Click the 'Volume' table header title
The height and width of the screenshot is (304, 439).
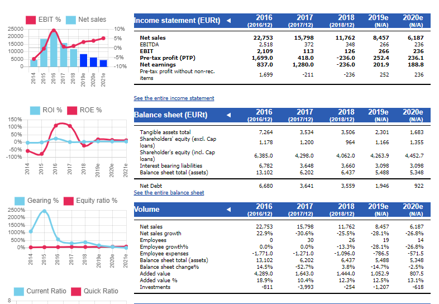click(146, 210)
